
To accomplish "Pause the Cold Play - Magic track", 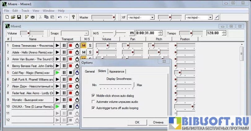I will point(64,73).
